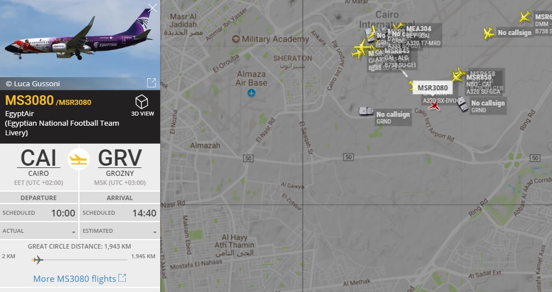Open the aircraft photo in external link

pyautogui.click(x=151, y=83)
